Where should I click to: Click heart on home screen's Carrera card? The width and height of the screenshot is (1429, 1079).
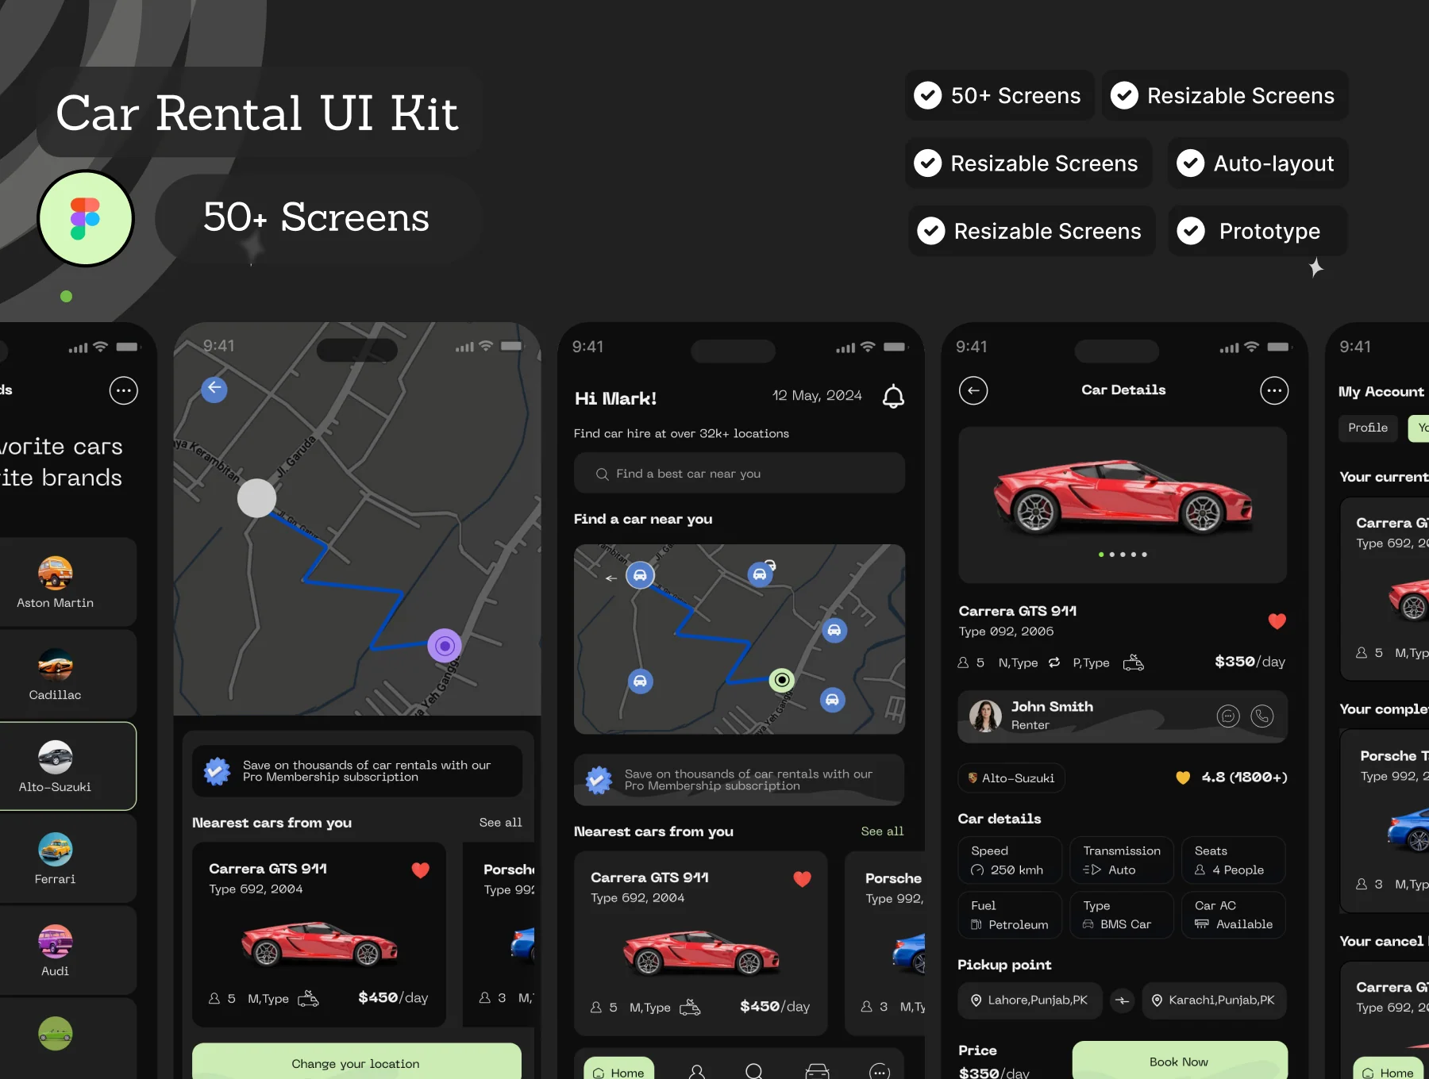[x=803, y=879]
